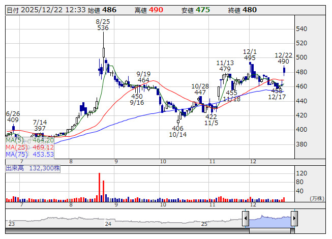The image size is (332, 239).
Task: Click the 458 12/17 low label
Action: pos(277,94)
